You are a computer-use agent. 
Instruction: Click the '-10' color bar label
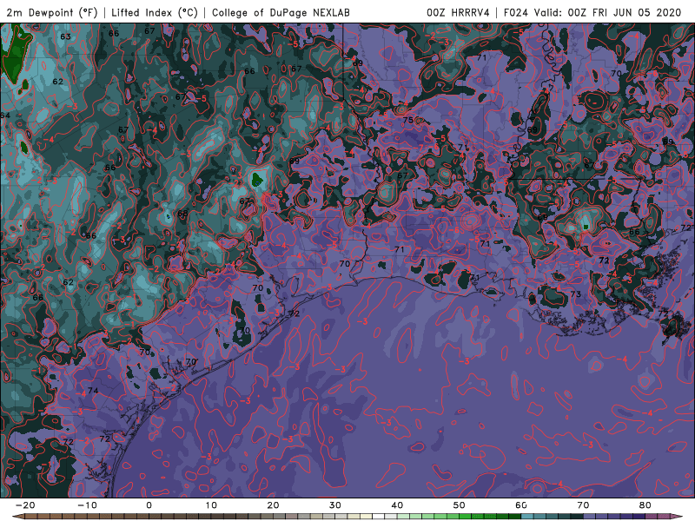pos(87,505)
